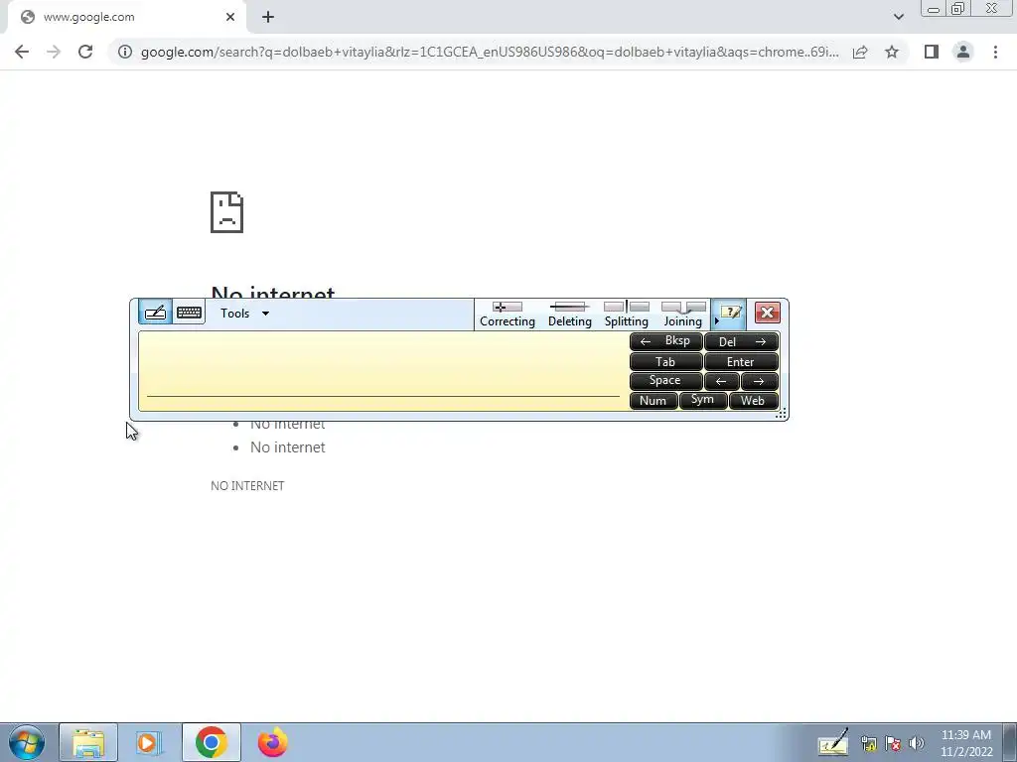Switch to the handwriting writing pad mode
1017x762 pixels.
pos(155,313)
